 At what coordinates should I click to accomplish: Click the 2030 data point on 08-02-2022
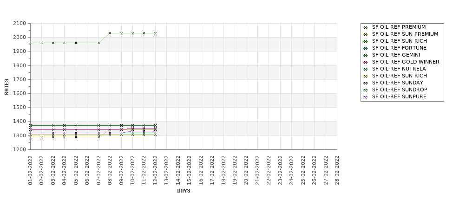click(x=110, y=33)
